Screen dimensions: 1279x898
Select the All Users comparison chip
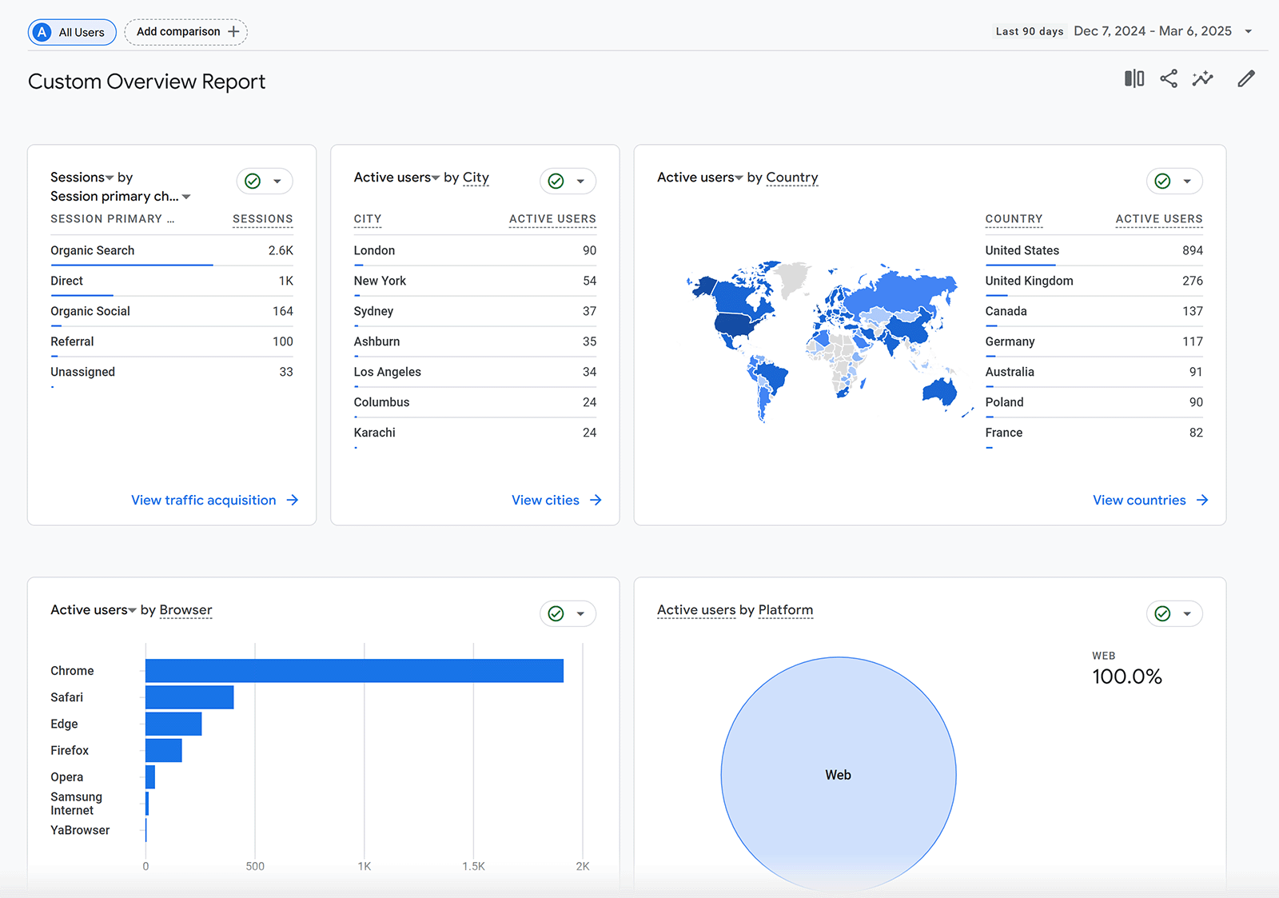point(72,32)
